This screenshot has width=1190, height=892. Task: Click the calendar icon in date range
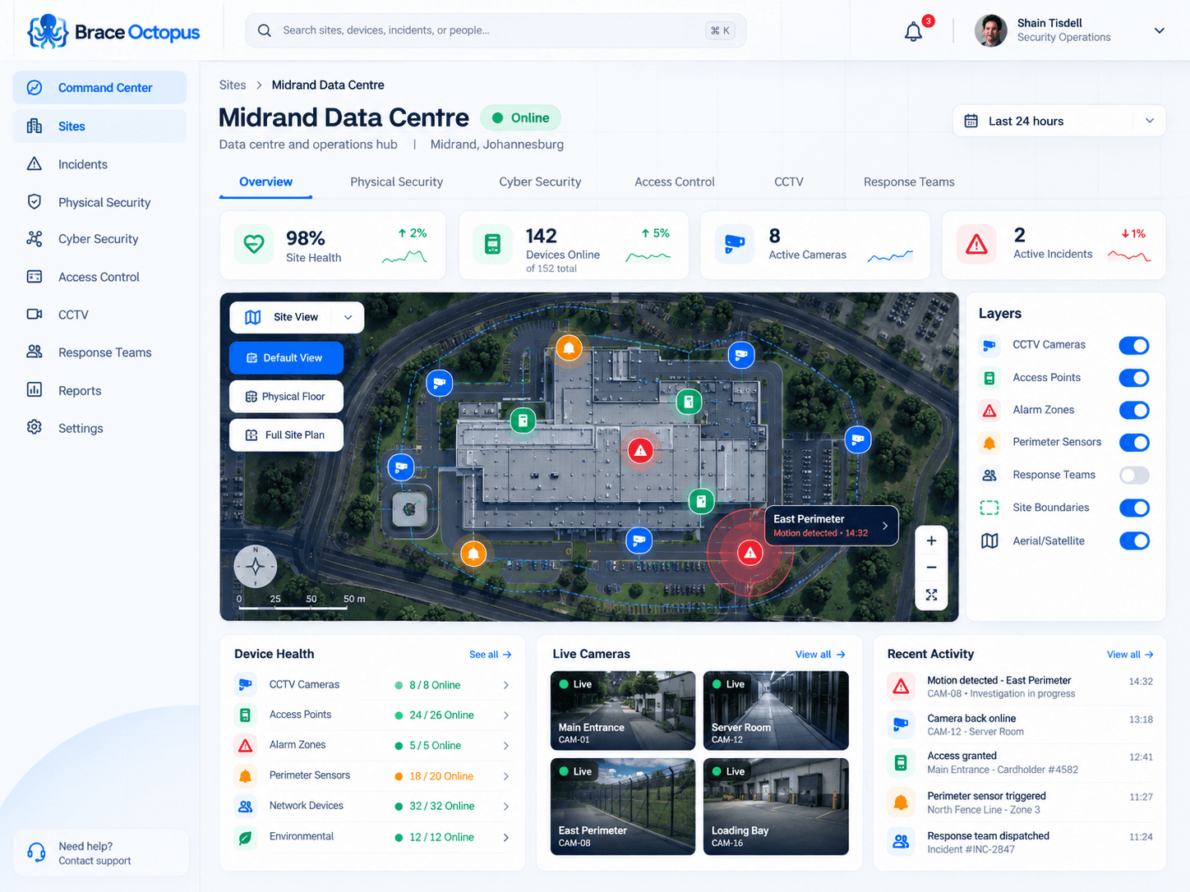(x=971, y=121)
